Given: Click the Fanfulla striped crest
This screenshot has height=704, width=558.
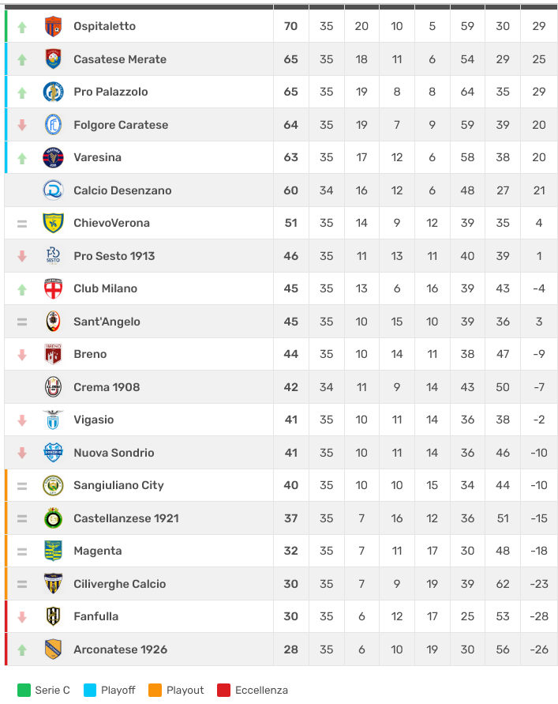Looking at the screenshot, I should [53, 616].
